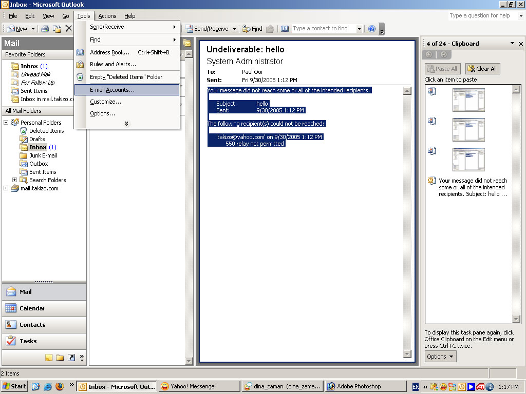Viewport: 526px width, 394px height.
Task: Click the Notes icon in navigation bar
Action: (x=49, y=358)
